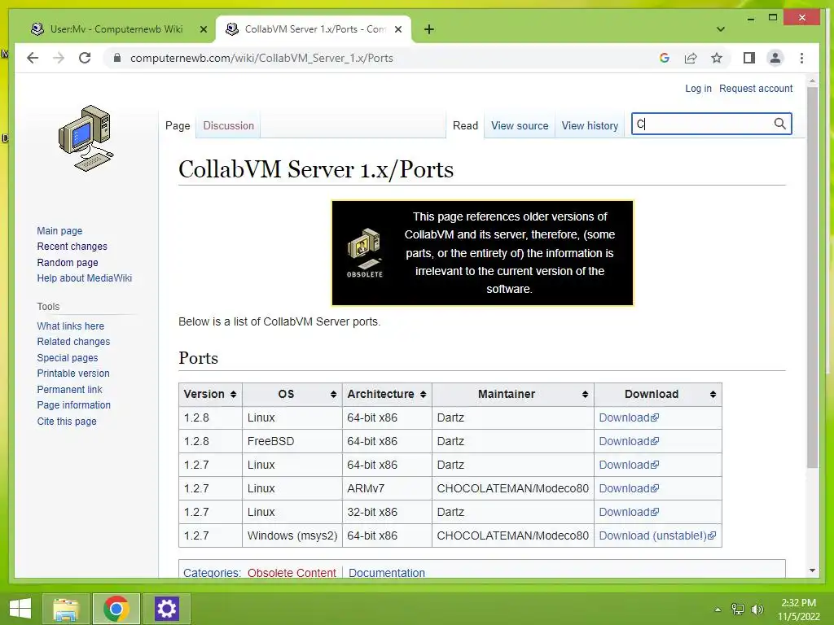Click the Request account link
This screenshot has width=834, height=625.
pyautogui.click(x=756, y=88)
